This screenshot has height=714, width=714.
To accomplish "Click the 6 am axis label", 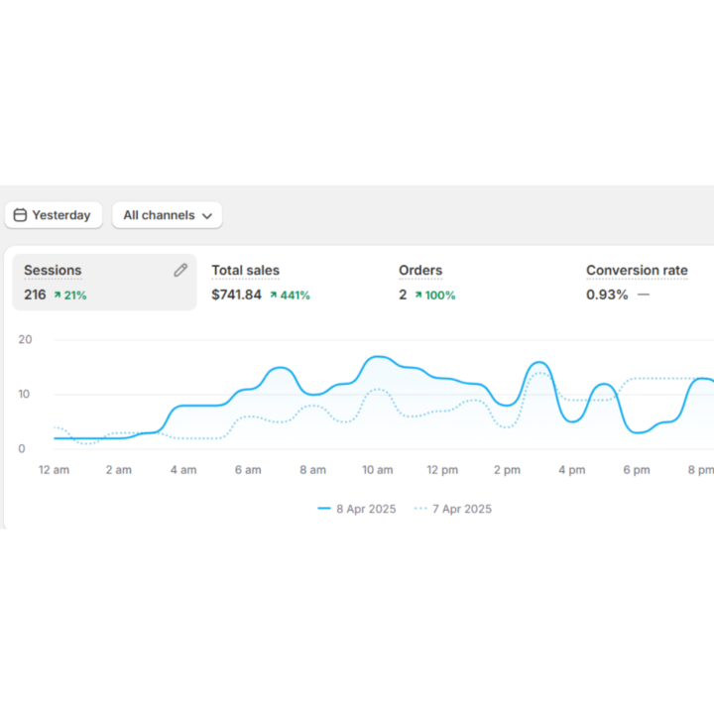I will pos(248,470).
